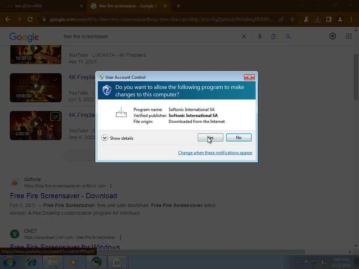
Task: Open the Oct 3, 2022 fireplace video thumbnail
Action: [x=36, y=88]
